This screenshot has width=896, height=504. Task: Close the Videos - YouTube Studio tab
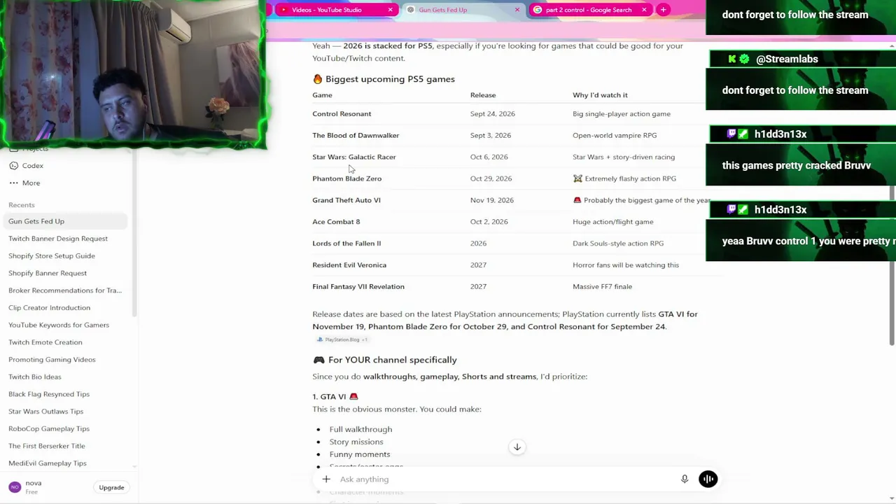[x=390, y=10]
